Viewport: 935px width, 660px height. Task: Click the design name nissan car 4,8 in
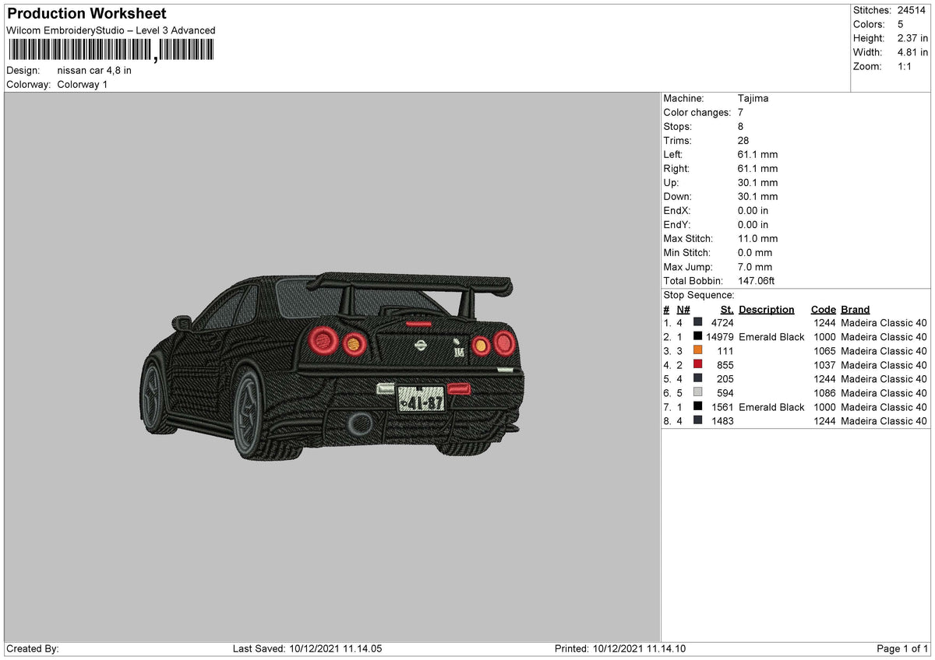[93, 70]
